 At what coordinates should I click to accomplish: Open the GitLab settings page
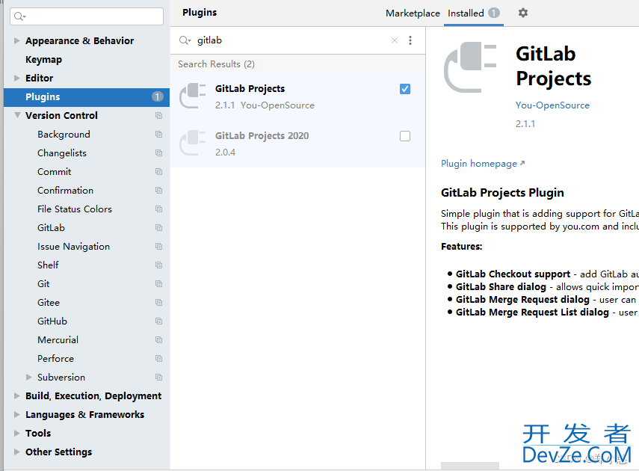[x=51, y=228]
